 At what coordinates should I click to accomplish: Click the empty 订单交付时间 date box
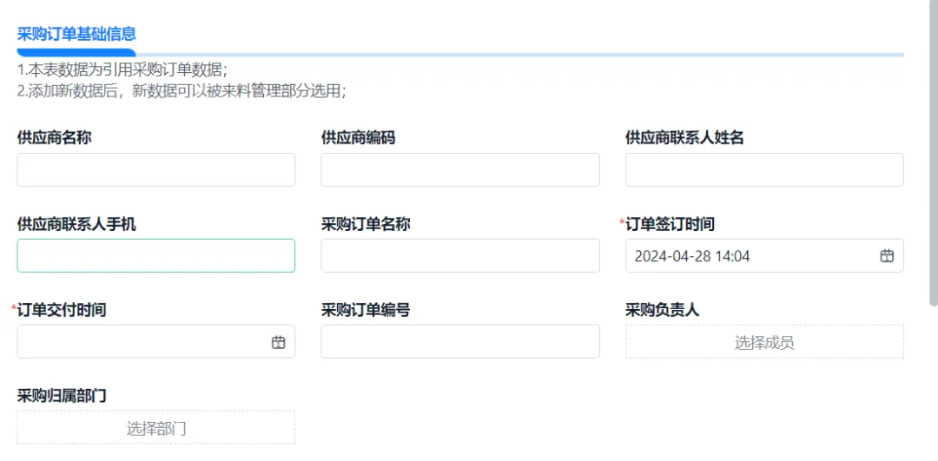tap(139, 342)
